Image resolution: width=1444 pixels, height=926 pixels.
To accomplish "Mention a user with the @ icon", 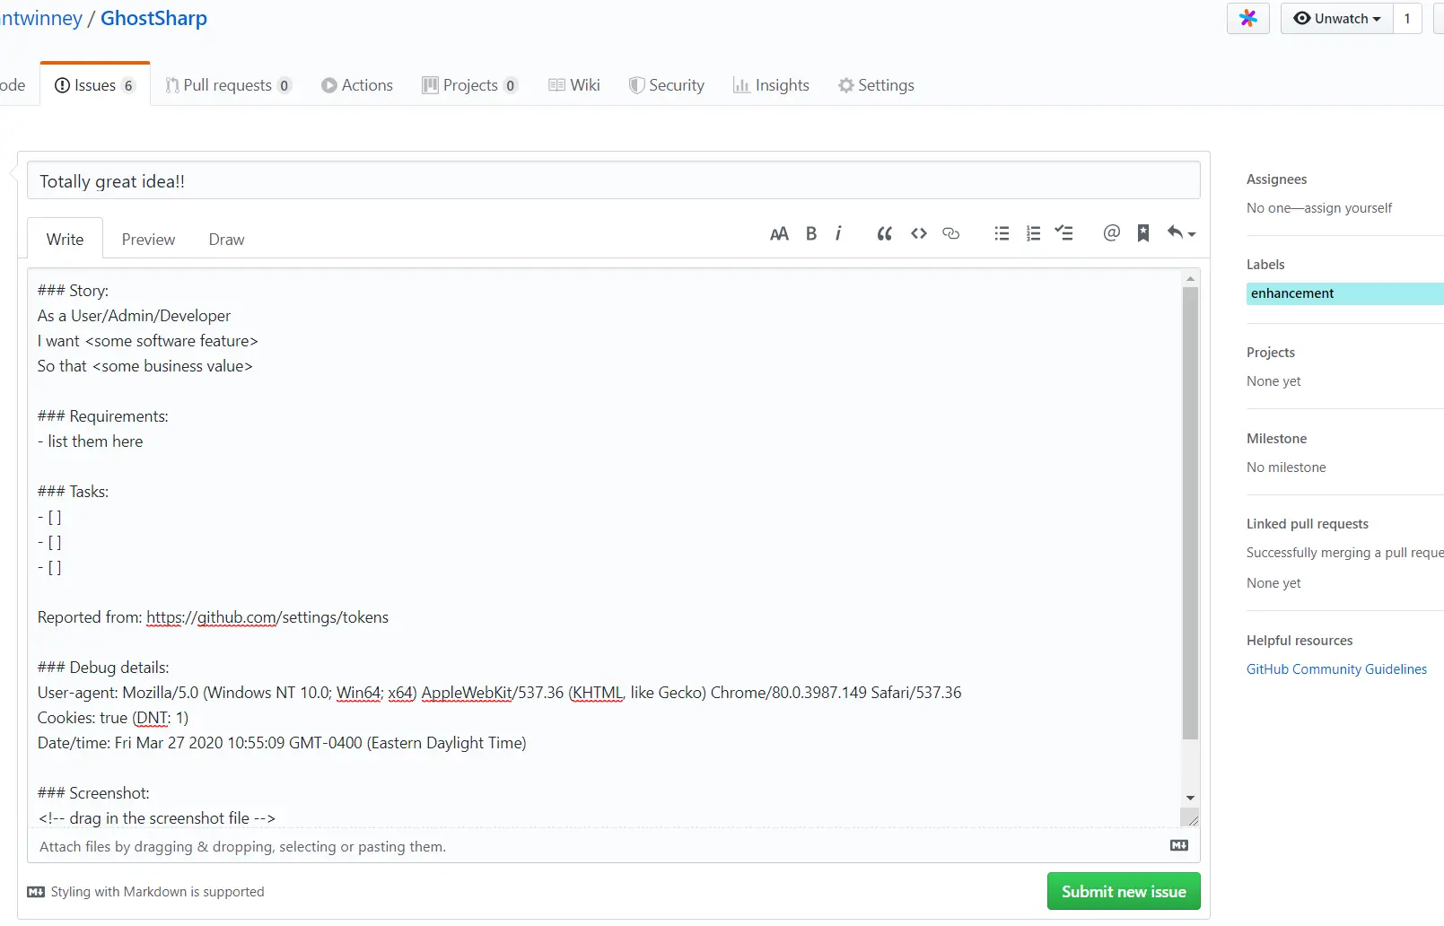I will [x=1111, y=233].
